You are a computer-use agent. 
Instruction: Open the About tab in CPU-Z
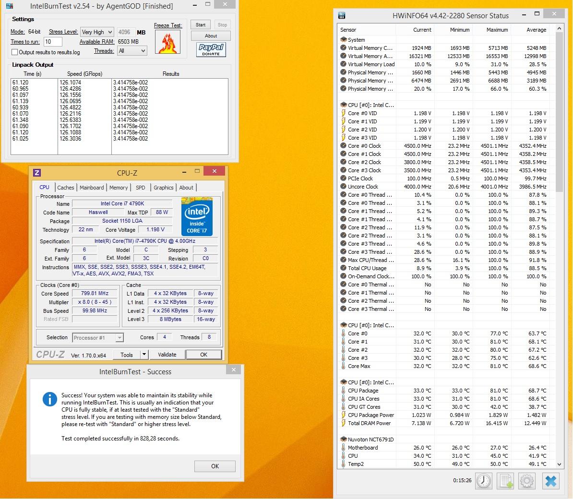pos(186,188)
